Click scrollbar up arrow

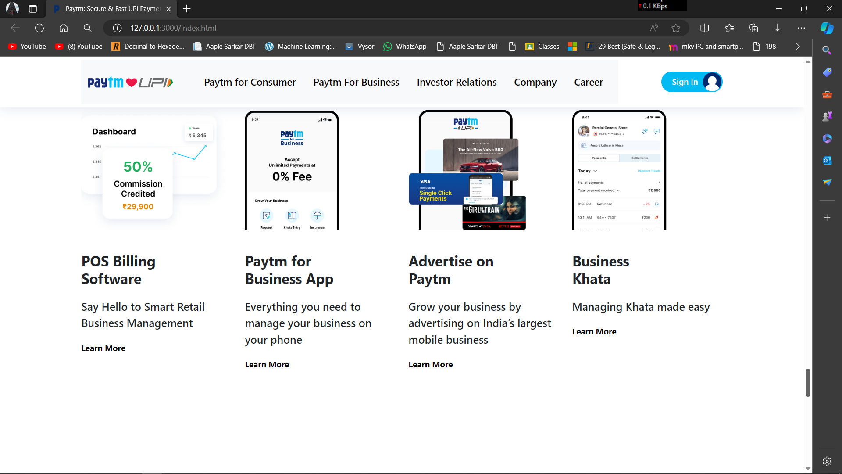pyautogui.click(x=808, y=62)
